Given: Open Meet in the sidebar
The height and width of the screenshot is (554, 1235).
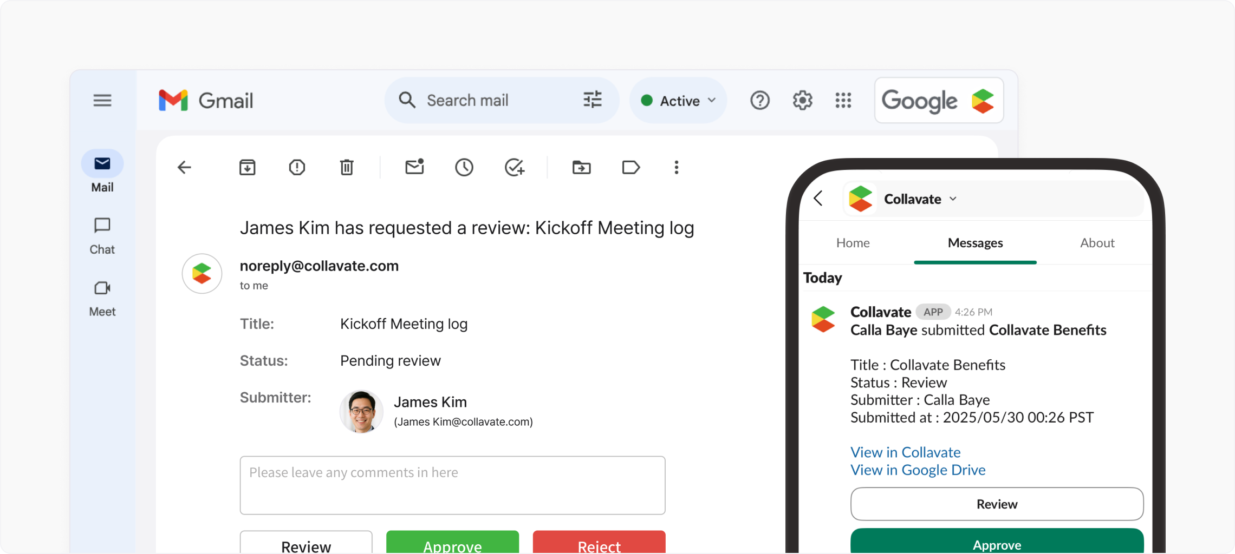Looking at the screenshot, I should (x=102, y=299).
